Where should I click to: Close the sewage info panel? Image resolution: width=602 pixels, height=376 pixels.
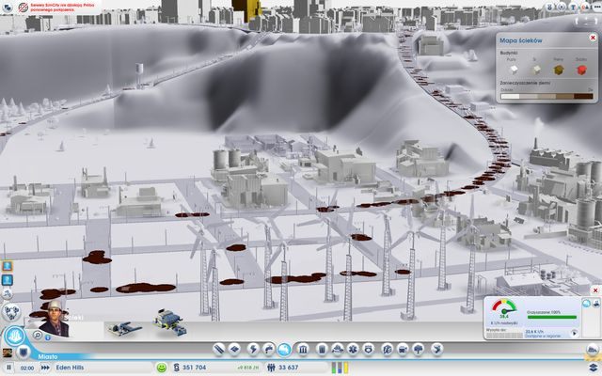595,290
